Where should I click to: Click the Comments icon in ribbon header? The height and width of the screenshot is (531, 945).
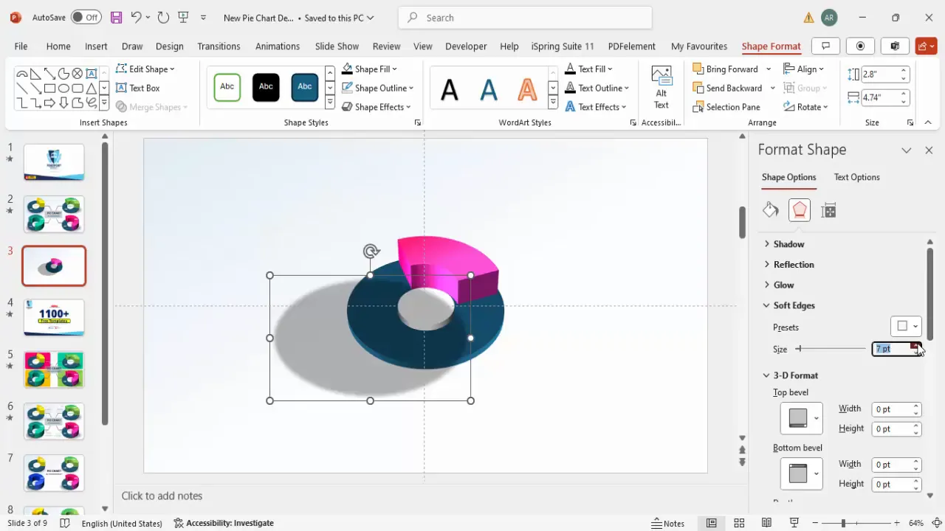tap(826, 46)
